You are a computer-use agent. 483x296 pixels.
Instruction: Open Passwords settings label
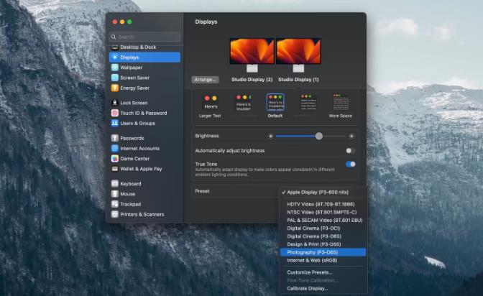[132, 138]
